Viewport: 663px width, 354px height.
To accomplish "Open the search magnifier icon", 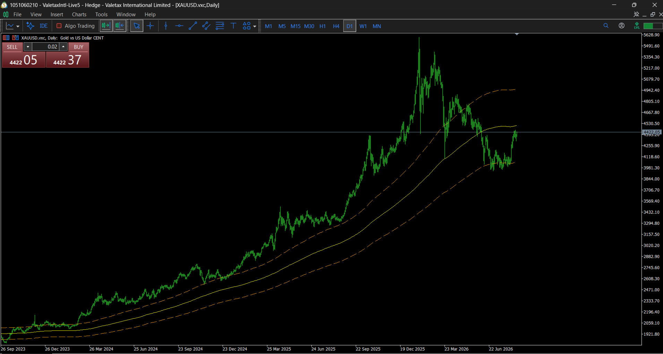I will tap(606, 26).
